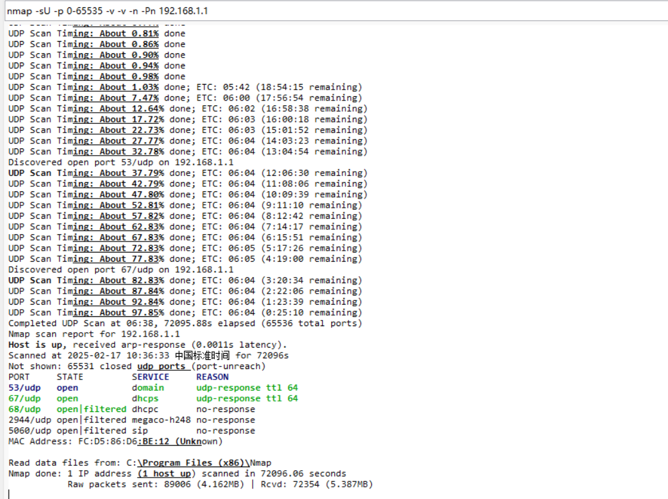Screen dimensions: 668x499
Task: Click the timing line 'About 0.81% done'
Action: tap(97, 33)
